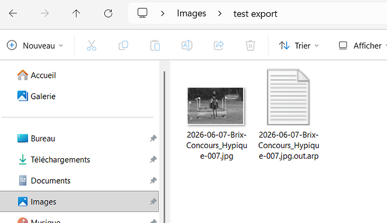The width and height of the screenshot is (387, 223).
Task: Open Bureau in the sidebar
Action: coord(36,139)
